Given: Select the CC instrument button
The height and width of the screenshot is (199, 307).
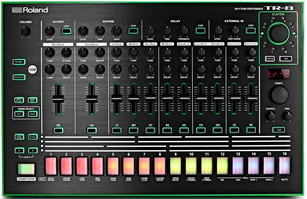Looking at the screenshot, I should click(234, 130).
